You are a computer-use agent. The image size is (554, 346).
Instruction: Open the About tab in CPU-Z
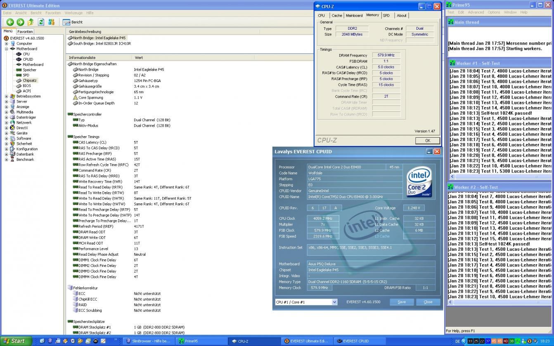point(402,16)
